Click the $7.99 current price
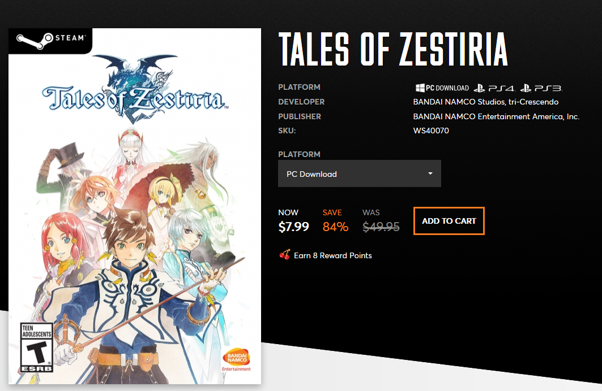The width and height of the screenshot is (602, 391). pyautogui.click(x=293, y=227)
